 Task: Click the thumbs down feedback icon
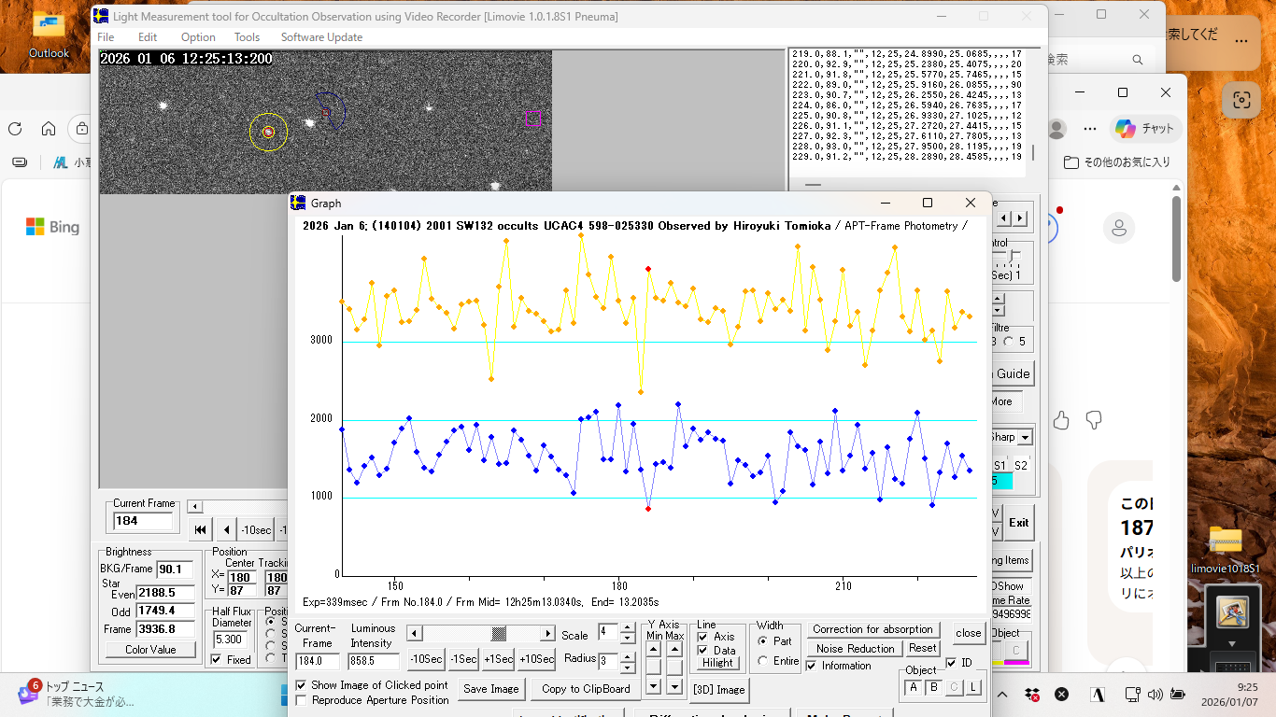tap(1093, 420)
